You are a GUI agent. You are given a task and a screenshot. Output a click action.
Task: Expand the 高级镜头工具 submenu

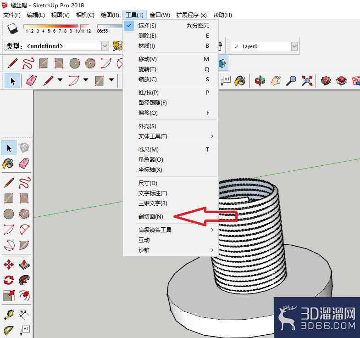click(x=170, y=230)
